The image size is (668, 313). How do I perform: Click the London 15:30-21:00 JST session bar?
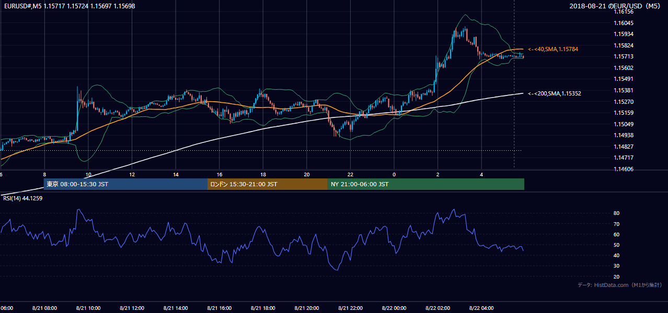[x=268, y=184]
